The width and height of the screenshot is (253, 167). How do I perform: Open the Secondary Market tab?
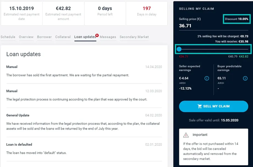(x=134, y=37)
